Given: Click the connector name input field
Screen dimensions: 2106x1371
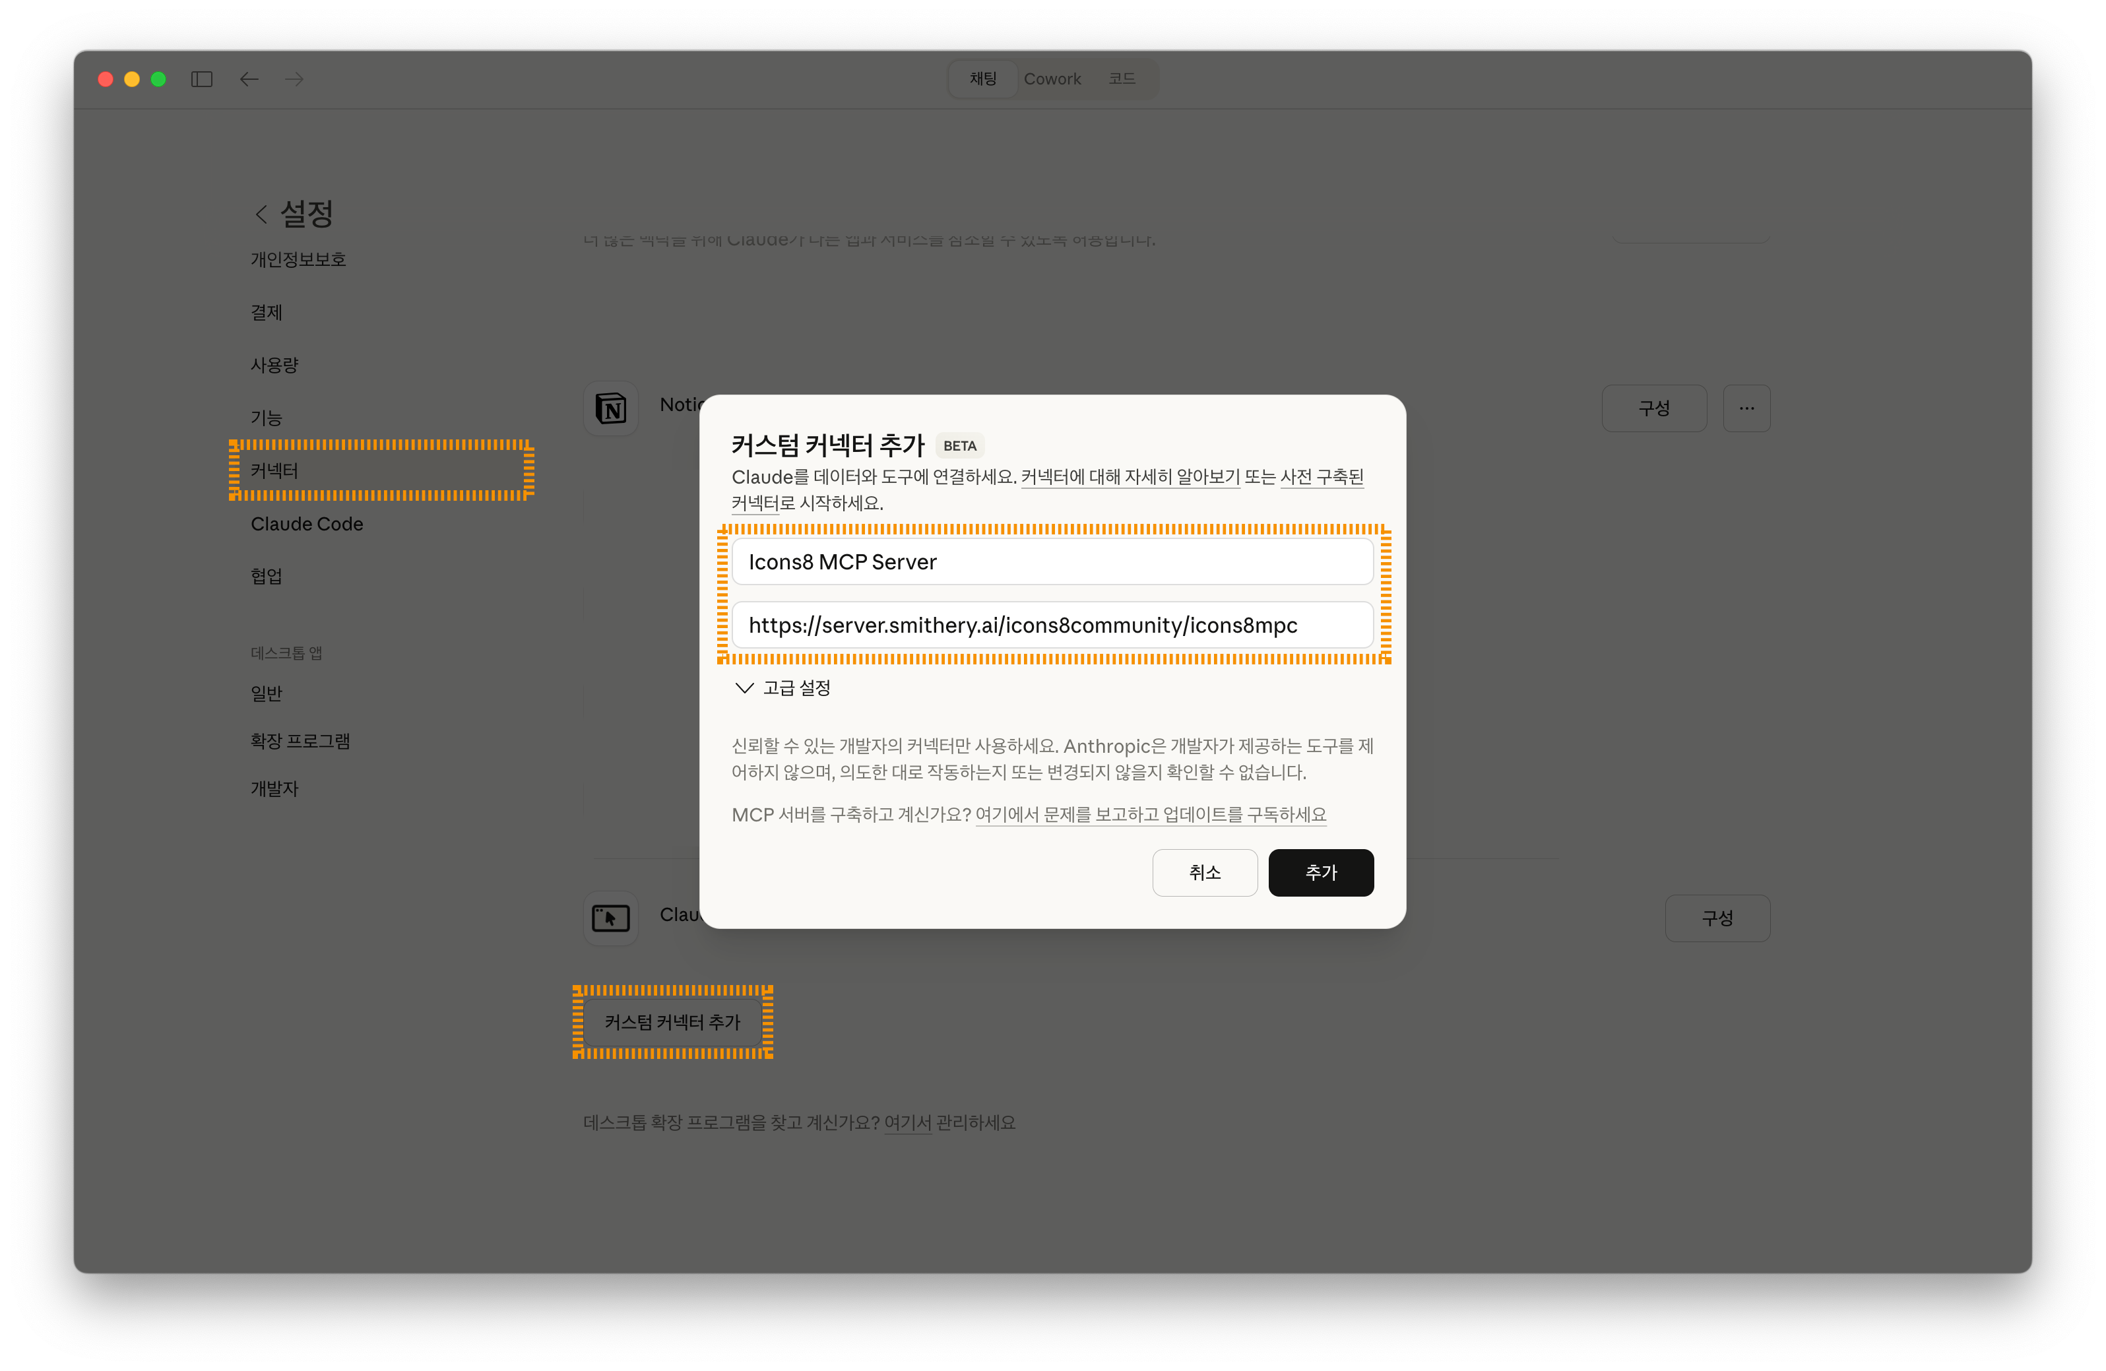Looking at the screenshot, I should coord(1052,562).
